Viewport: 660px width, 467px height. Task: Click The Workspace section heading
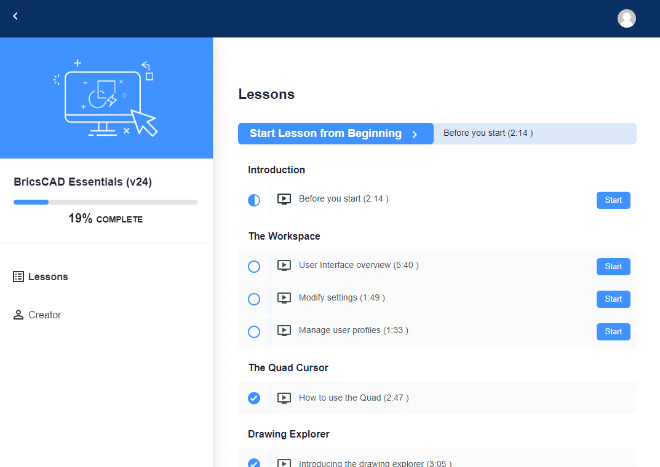click(x=284, y=236)
